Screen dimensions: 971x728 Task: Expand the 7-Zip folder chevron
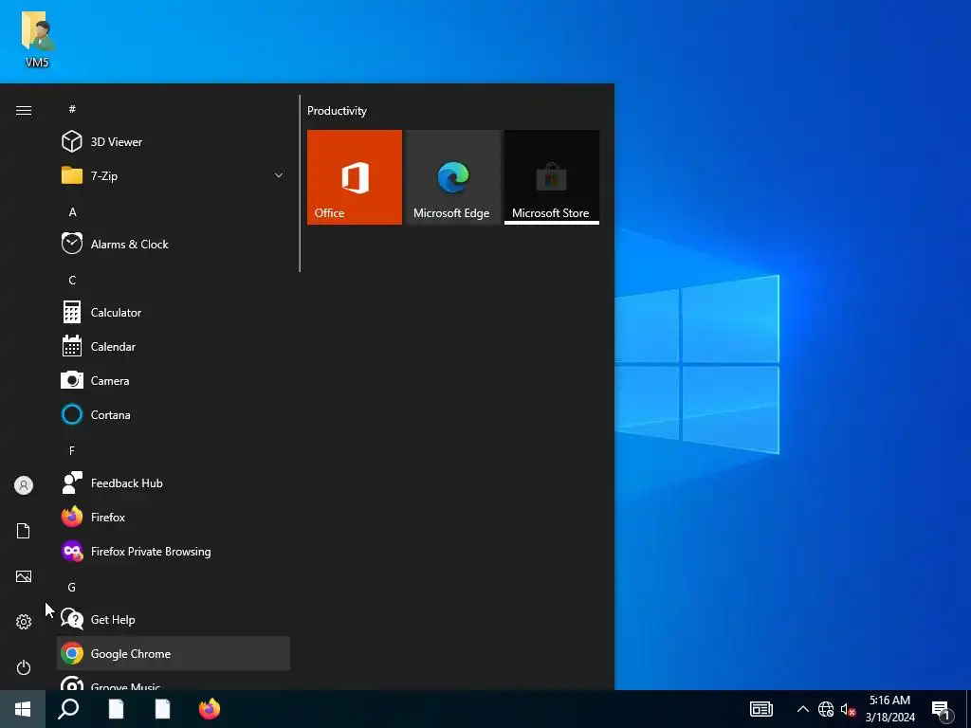click(279, 175)
